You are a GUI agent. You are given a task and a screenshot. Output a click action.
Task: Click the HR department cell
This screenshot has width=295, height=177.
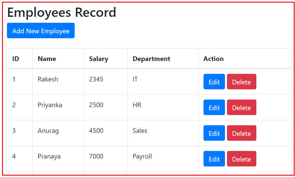click(x=137, y=105)
